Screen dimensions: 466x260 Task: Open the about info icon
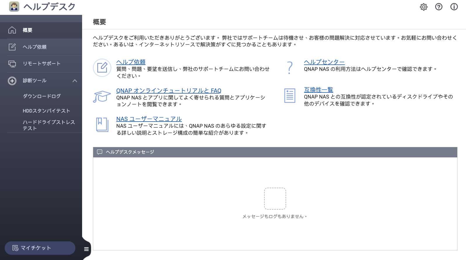coord(454,7)
